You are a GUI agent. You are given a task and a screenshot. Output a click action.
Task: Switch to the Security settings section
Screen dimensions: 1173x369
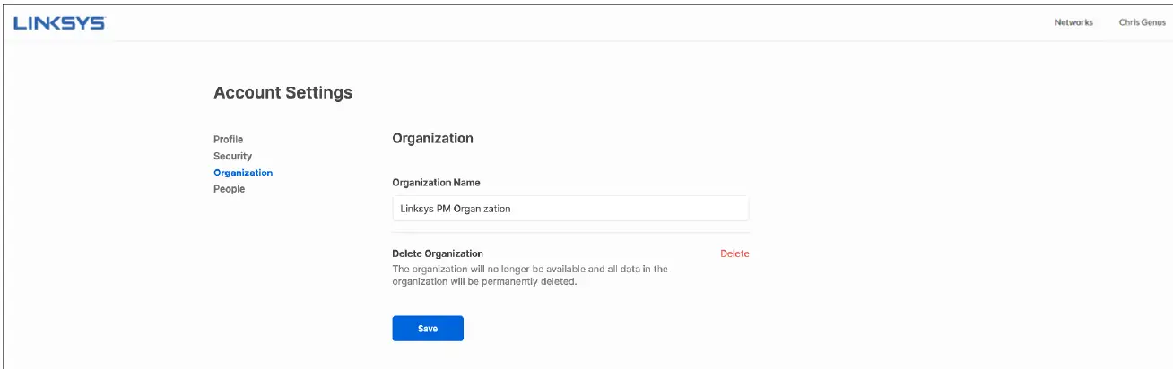point(232,156)
